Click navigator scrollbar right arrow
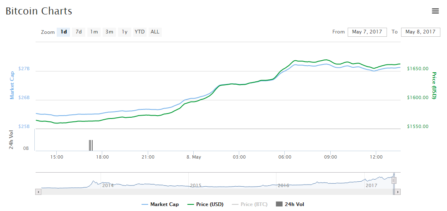This screenshot has height=211, width=447. [x=398, y=192]
